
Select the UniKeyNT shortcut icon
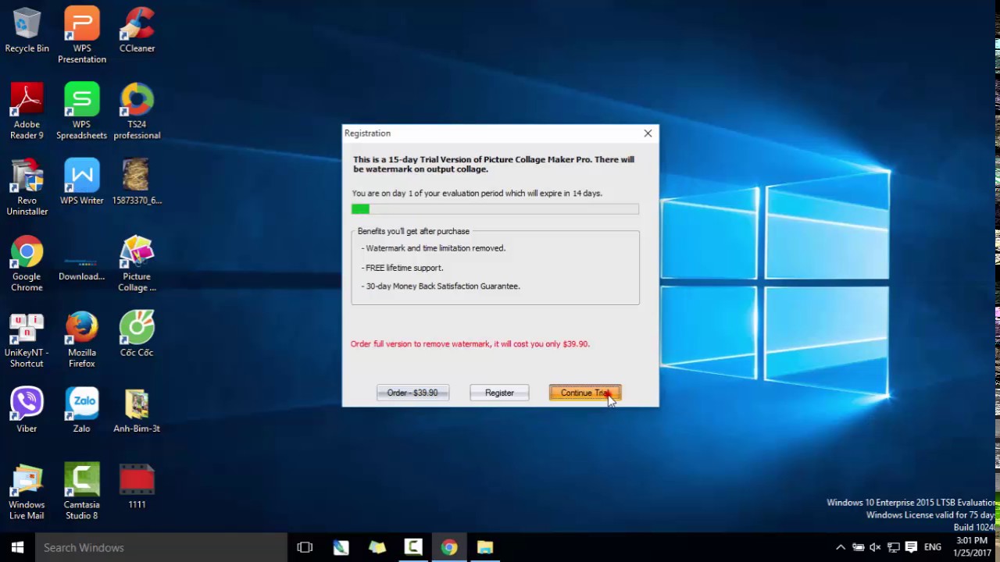tap(27, 340)
